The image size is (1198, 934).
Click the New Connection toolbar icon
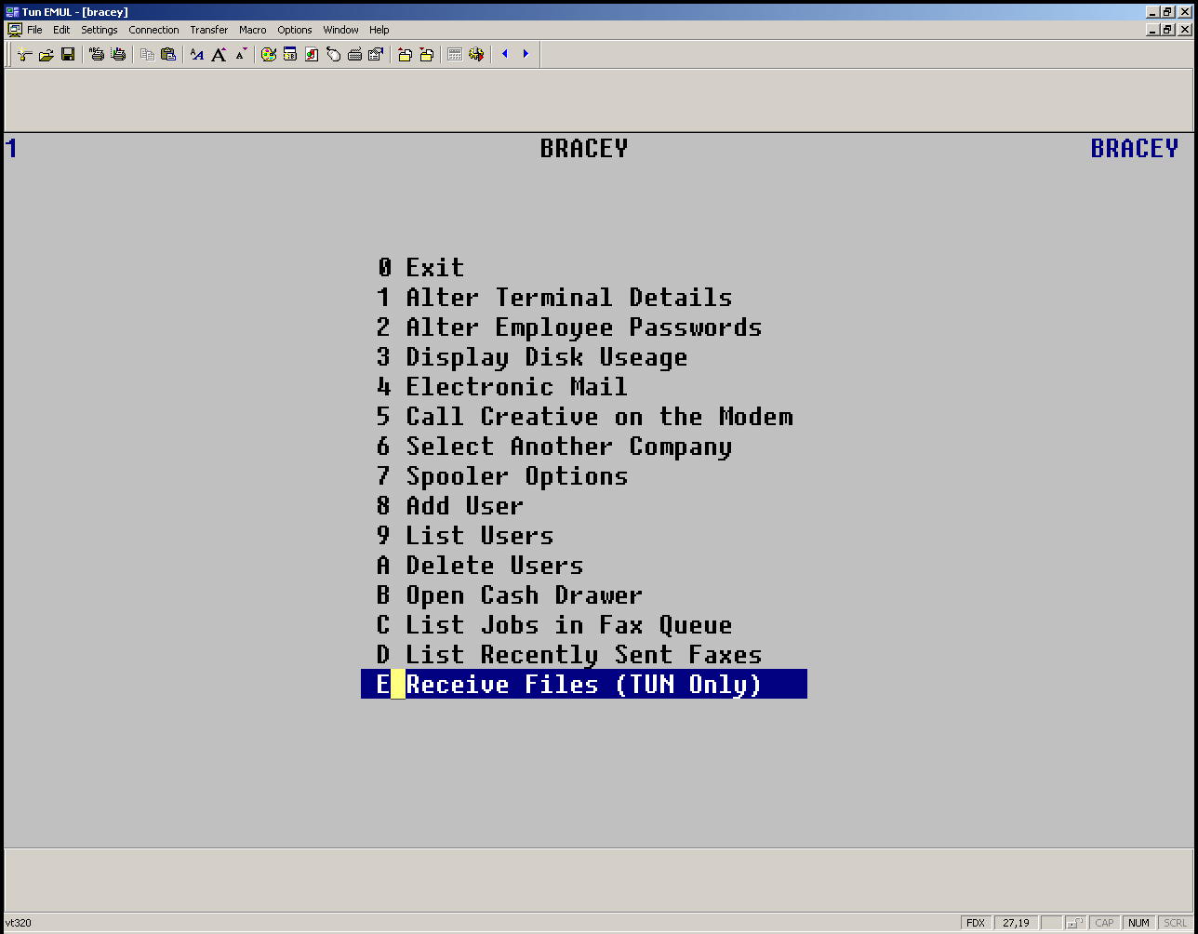tap(25, 55)
